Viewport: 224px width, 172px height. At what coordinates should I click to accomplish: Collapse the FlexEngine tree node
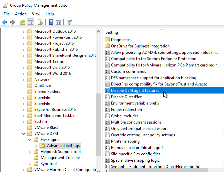pyautogui.click(x=30, y=140)
